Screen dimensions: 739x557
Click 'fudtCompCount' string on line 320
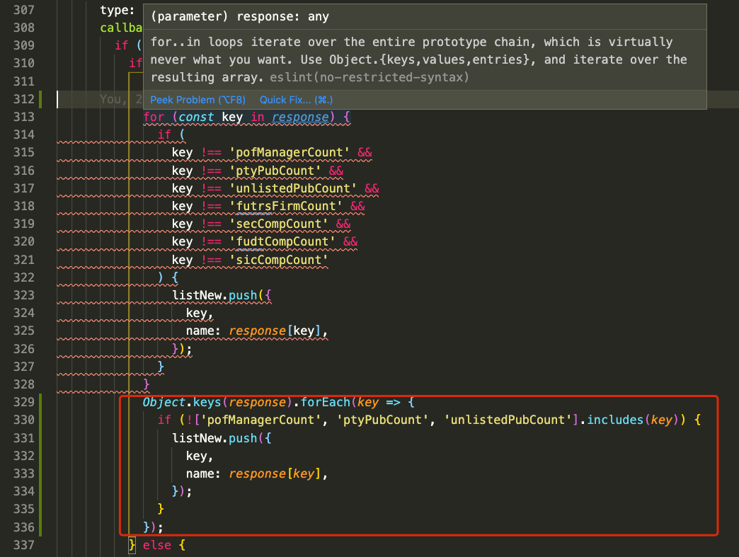click(282, 241)
